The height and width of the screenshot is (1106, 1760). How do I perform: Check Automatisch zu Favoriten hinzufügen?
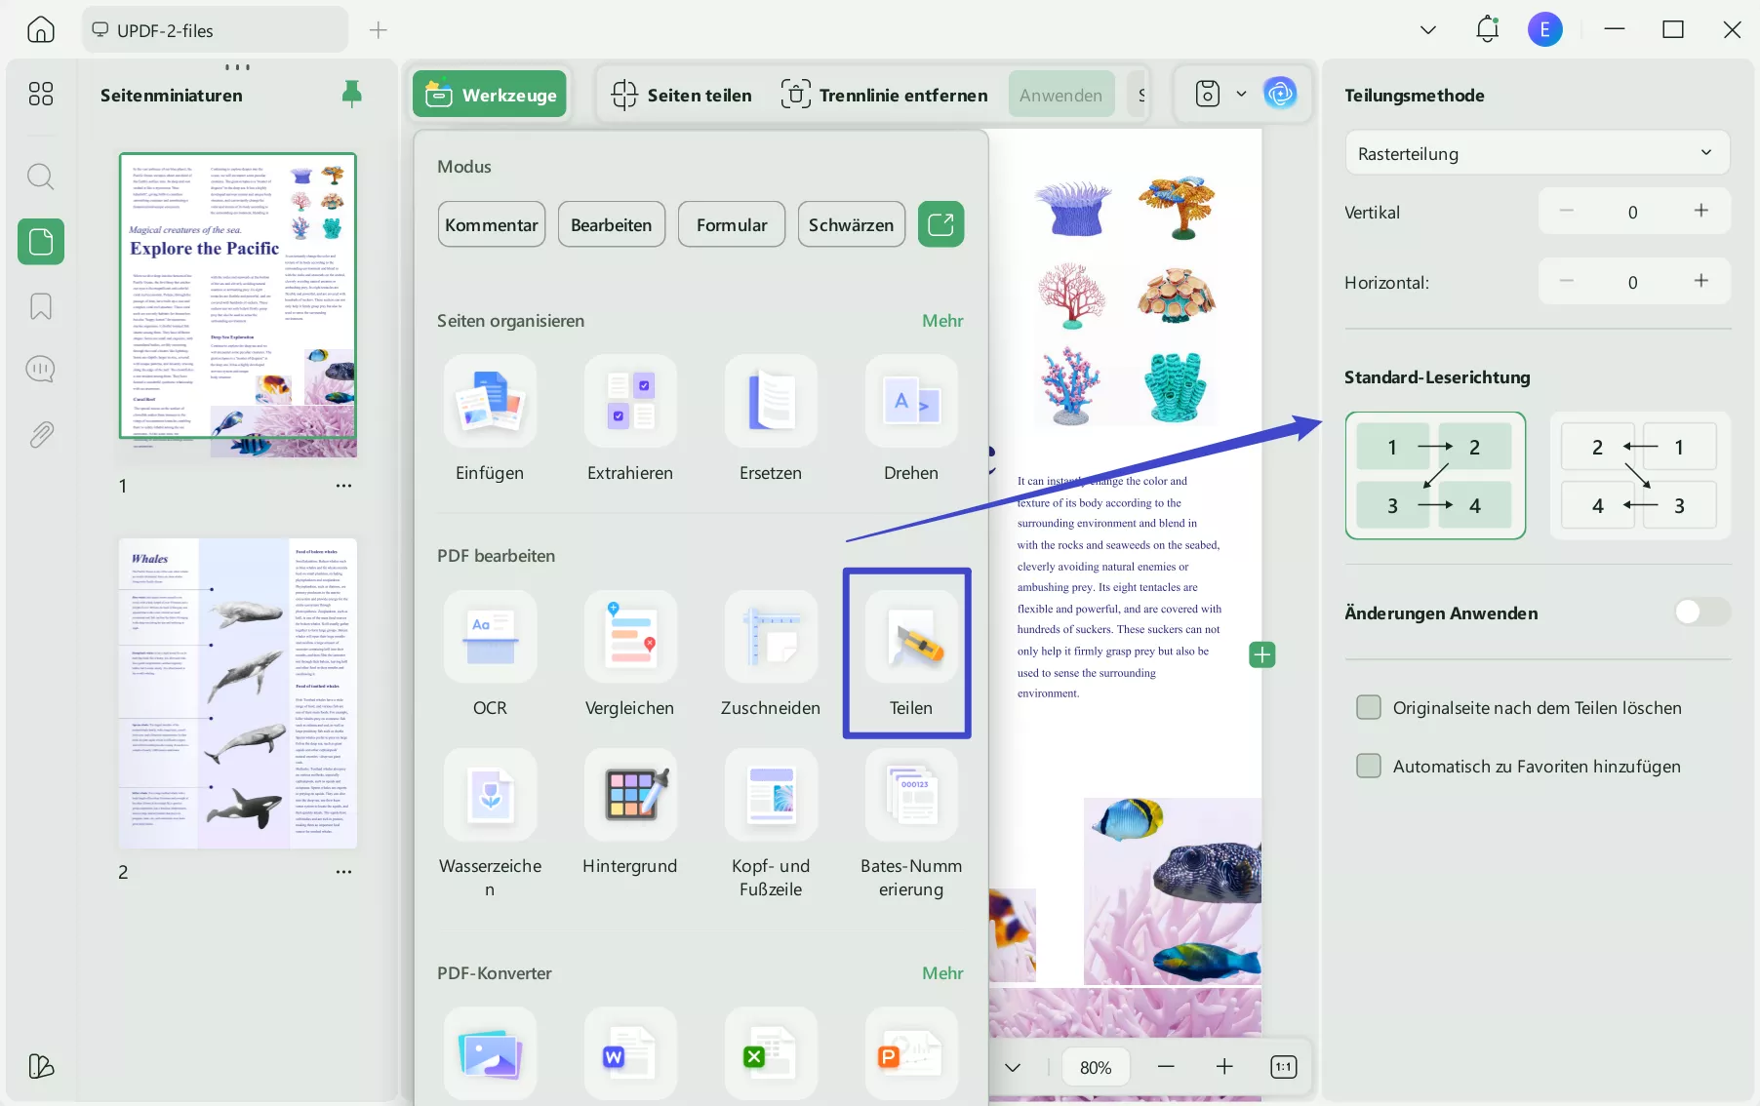tap(1369, 766)
